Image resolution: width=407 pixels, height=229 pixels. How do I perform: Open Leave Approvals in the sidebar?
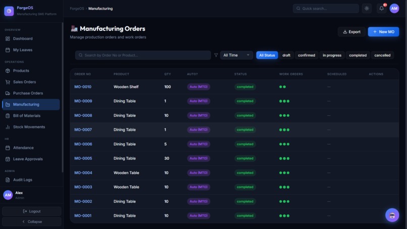point(31,159)
